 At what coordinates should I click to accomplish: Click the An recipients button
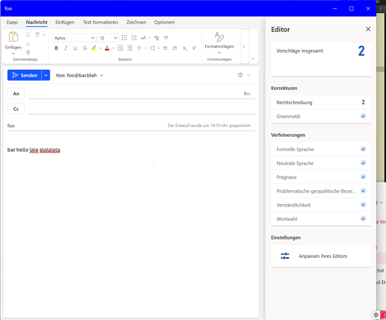click(16, 93)
